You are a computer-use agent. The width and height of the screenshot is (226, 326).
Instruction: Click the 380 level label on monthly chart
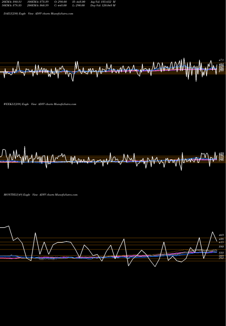click(221, 247)
